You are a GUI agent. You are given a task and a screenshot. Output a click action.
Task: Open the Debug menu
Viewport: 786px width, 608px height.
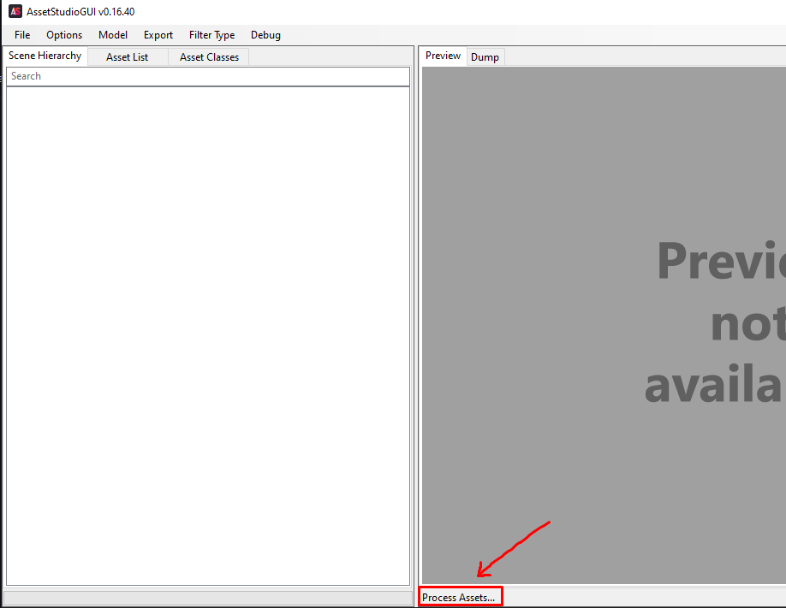[x=265, y=35]
